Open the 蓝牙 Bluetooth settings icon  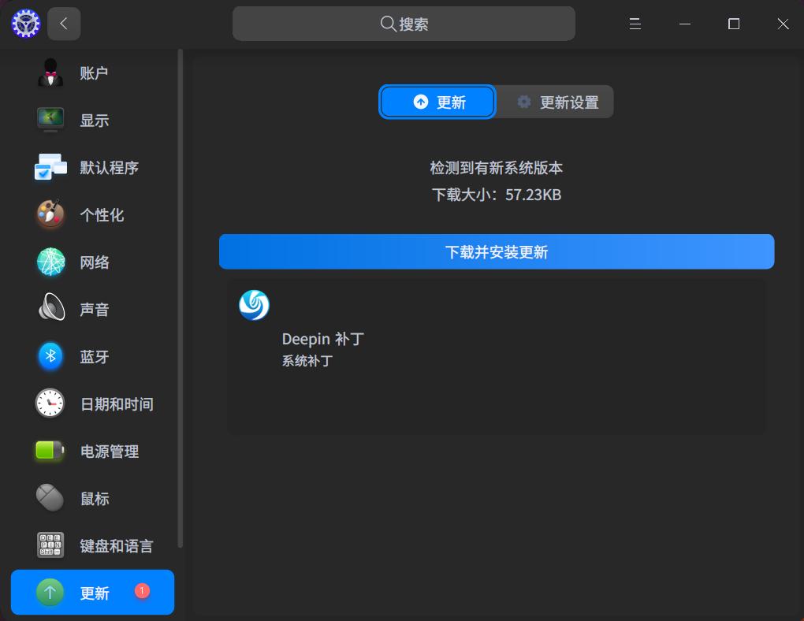50,356
